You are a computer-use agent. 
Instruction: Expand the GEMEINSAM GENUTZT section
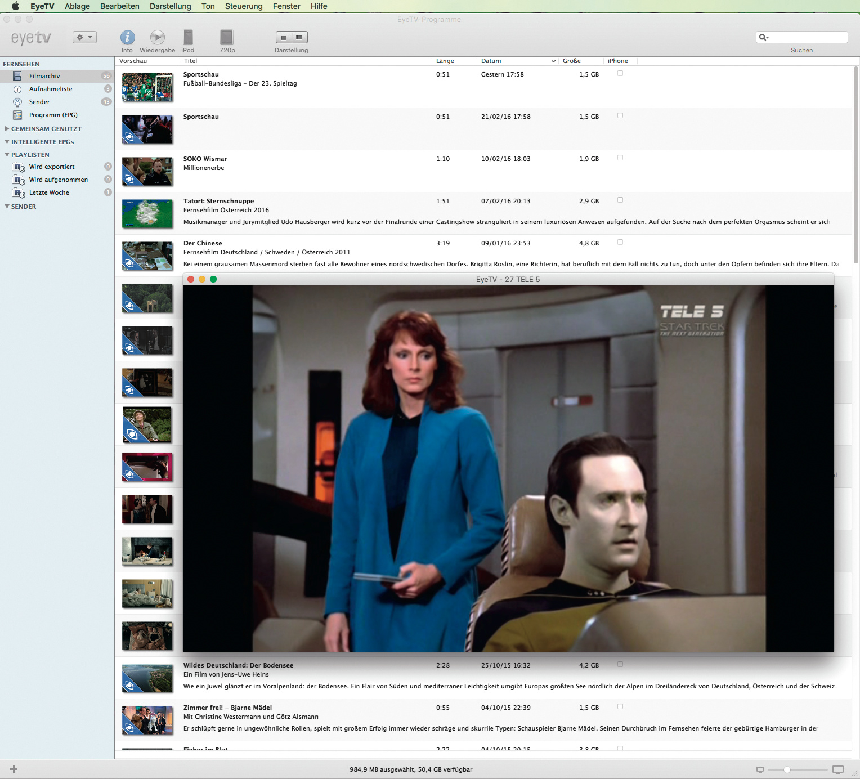pyautogui.click(x=7, y=129)
